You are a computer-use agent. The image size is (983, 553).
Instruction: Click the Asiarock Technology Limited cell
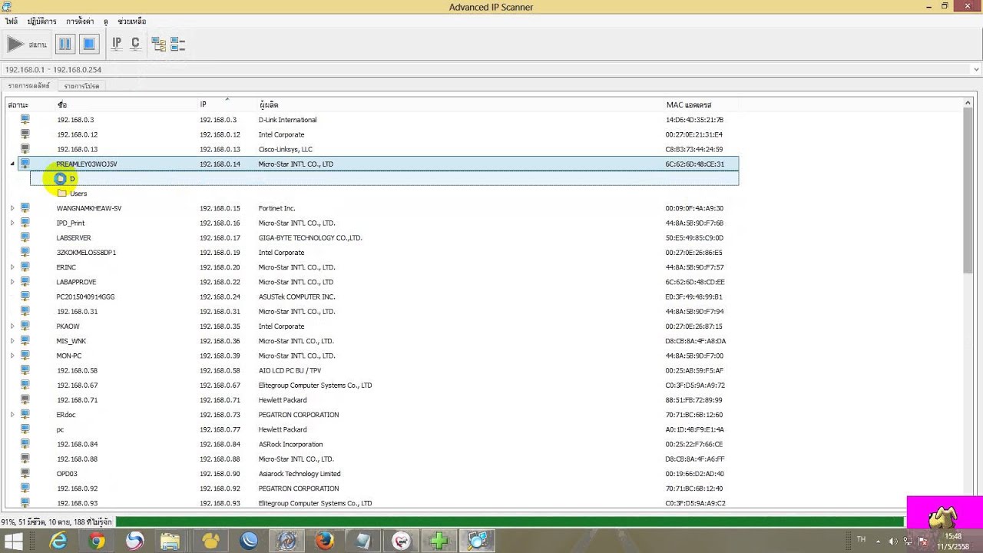pos(299,474)
